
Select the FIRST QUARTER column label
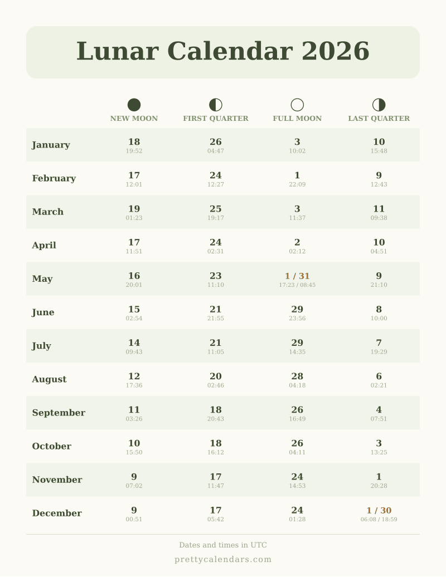click(216, 119)
